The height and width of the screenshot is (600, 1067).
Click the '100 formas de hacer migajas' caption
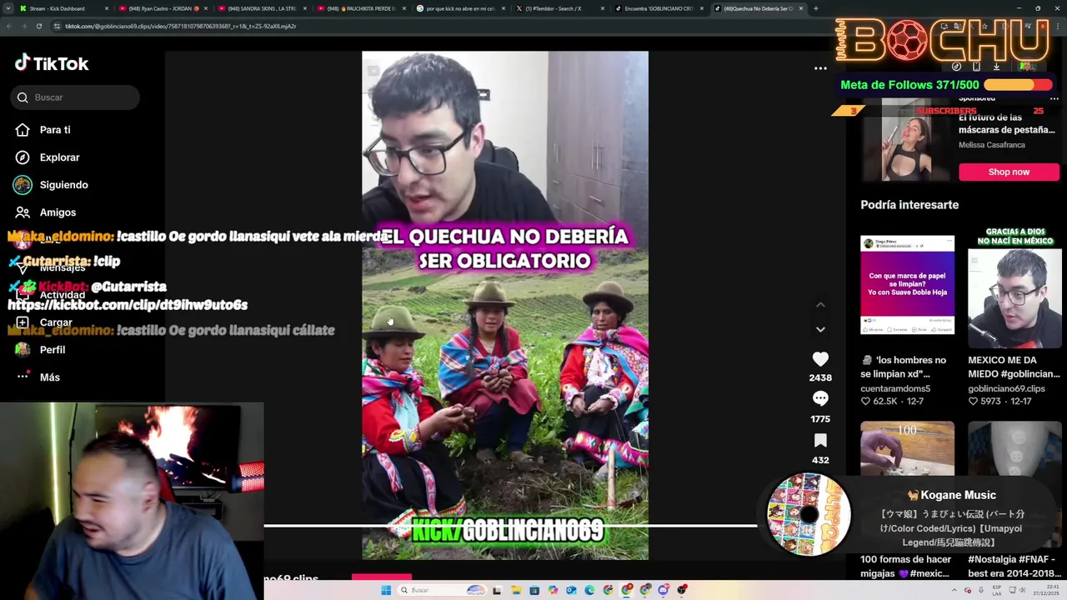coord(905,566)
